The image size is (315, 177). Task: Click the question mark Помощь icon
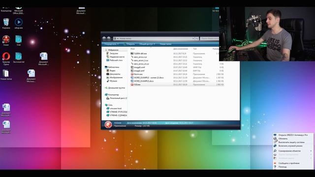(275, 167)
